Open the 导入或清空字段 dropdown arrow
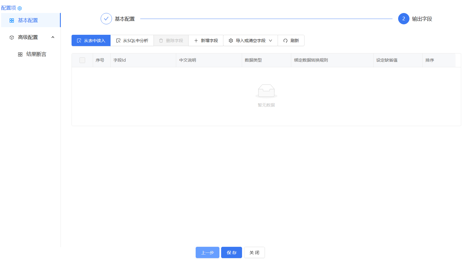The width and height of the screenshot is (466, 268). pyautogui.click(x=271, y=40)
